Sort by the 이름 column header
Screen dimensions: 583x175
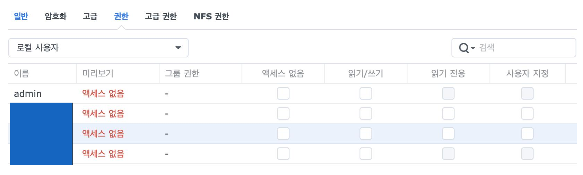pos(21,73)
